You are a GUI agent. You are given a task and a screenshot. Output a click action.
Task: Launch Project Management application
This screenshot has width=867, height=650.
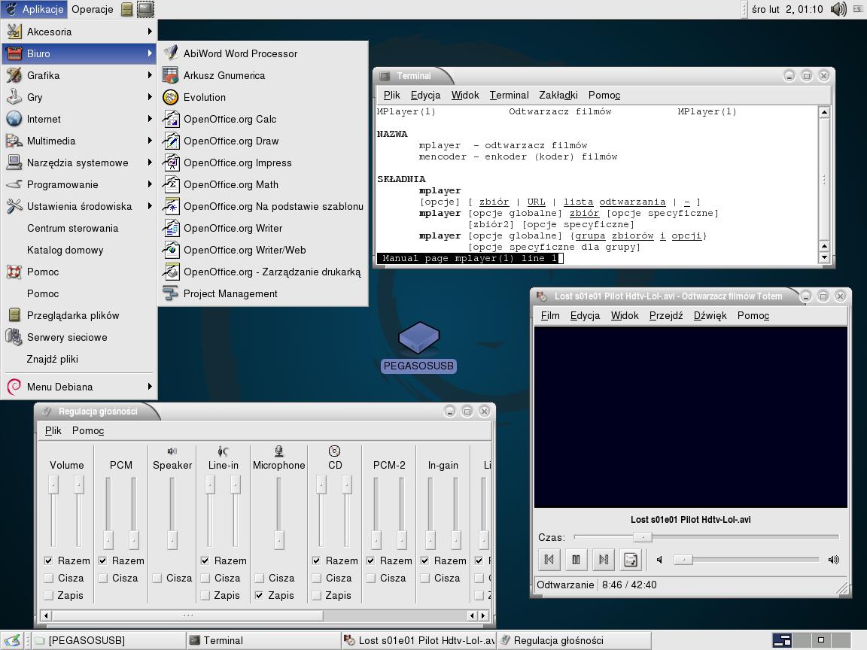click(x=263, y=293)
